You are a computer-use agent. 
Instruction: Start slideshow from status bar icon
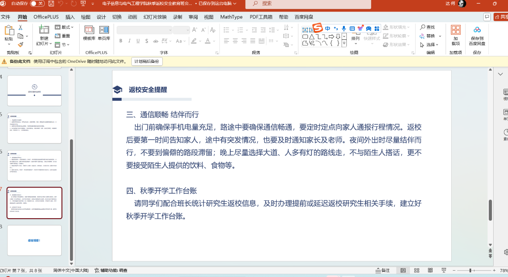444,271
